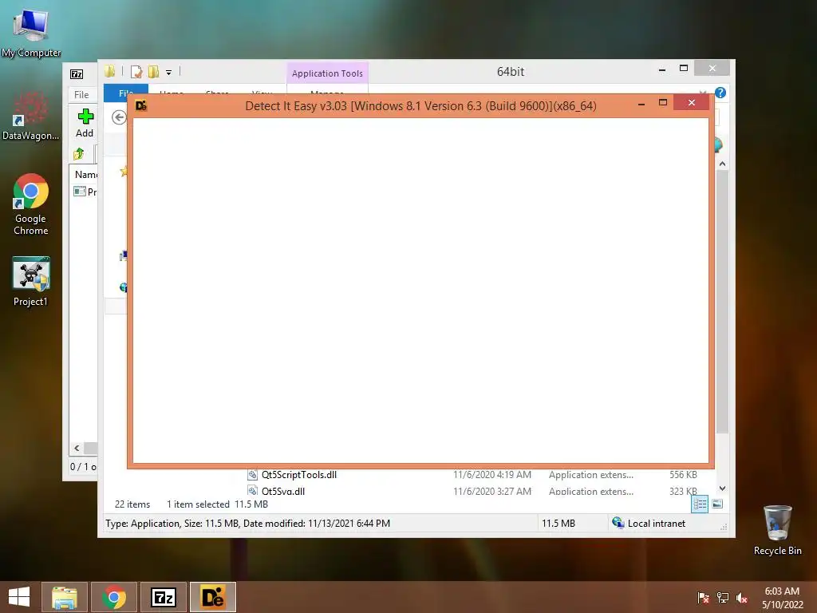This screenshot has height=613, width=817.
Task: Switch Explorer to details view
Action: point(699,504)
